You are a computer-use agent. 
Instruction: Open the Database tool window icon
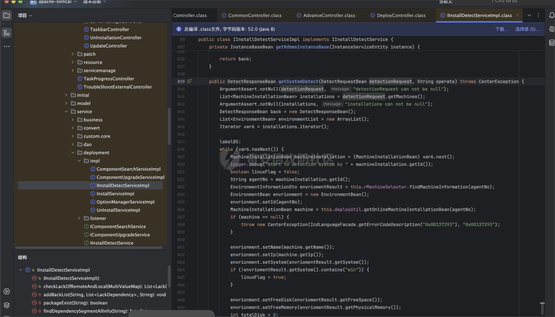pyautogui.click(x=552, y=43)
